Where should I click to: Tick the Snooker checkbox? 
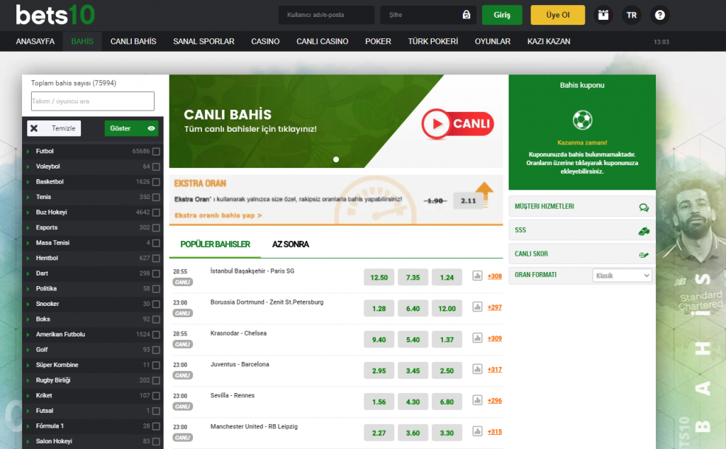(x=156, y=304)
